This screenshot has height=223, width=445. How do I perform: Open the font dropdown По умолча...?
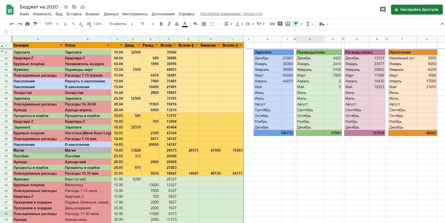[121, 24]
